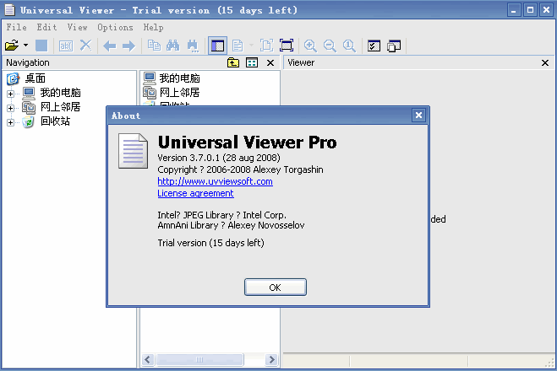Screen dimensions: 557x371
Task: Open options with the checklist icon
Action: click(374, 46)
